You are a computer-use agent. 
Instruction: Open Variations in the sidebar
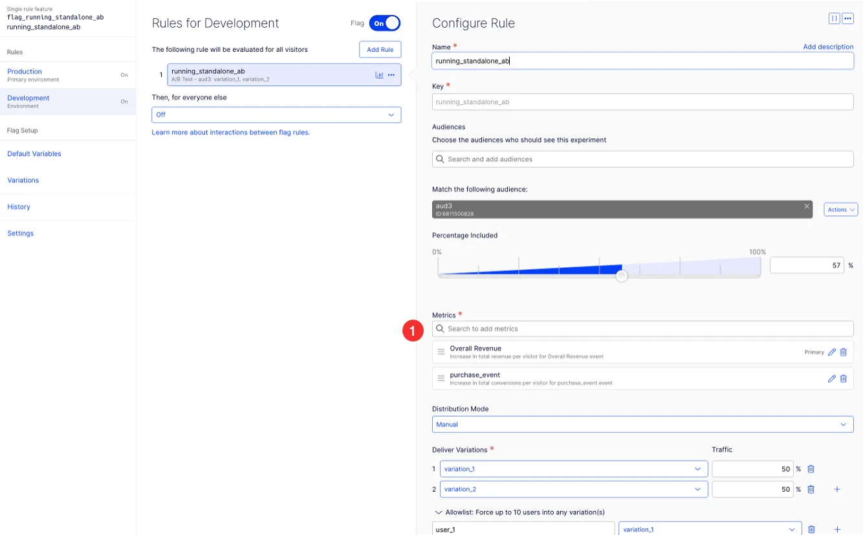point(23,180)
